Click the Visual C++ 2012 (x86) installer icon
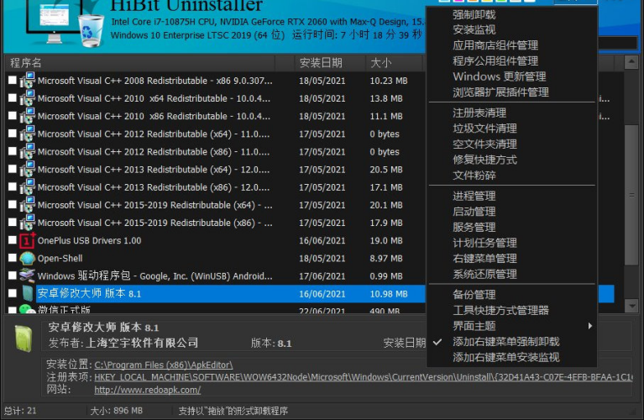Image resolution: width=644 pixels, height=420 pixels. pos(27,151)
